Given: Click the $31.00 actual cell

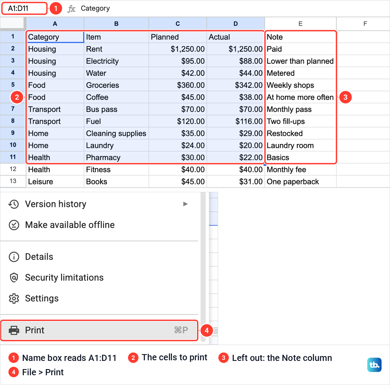Looking at the screenshot, I should pyautogui.click(x=236, y=181).
